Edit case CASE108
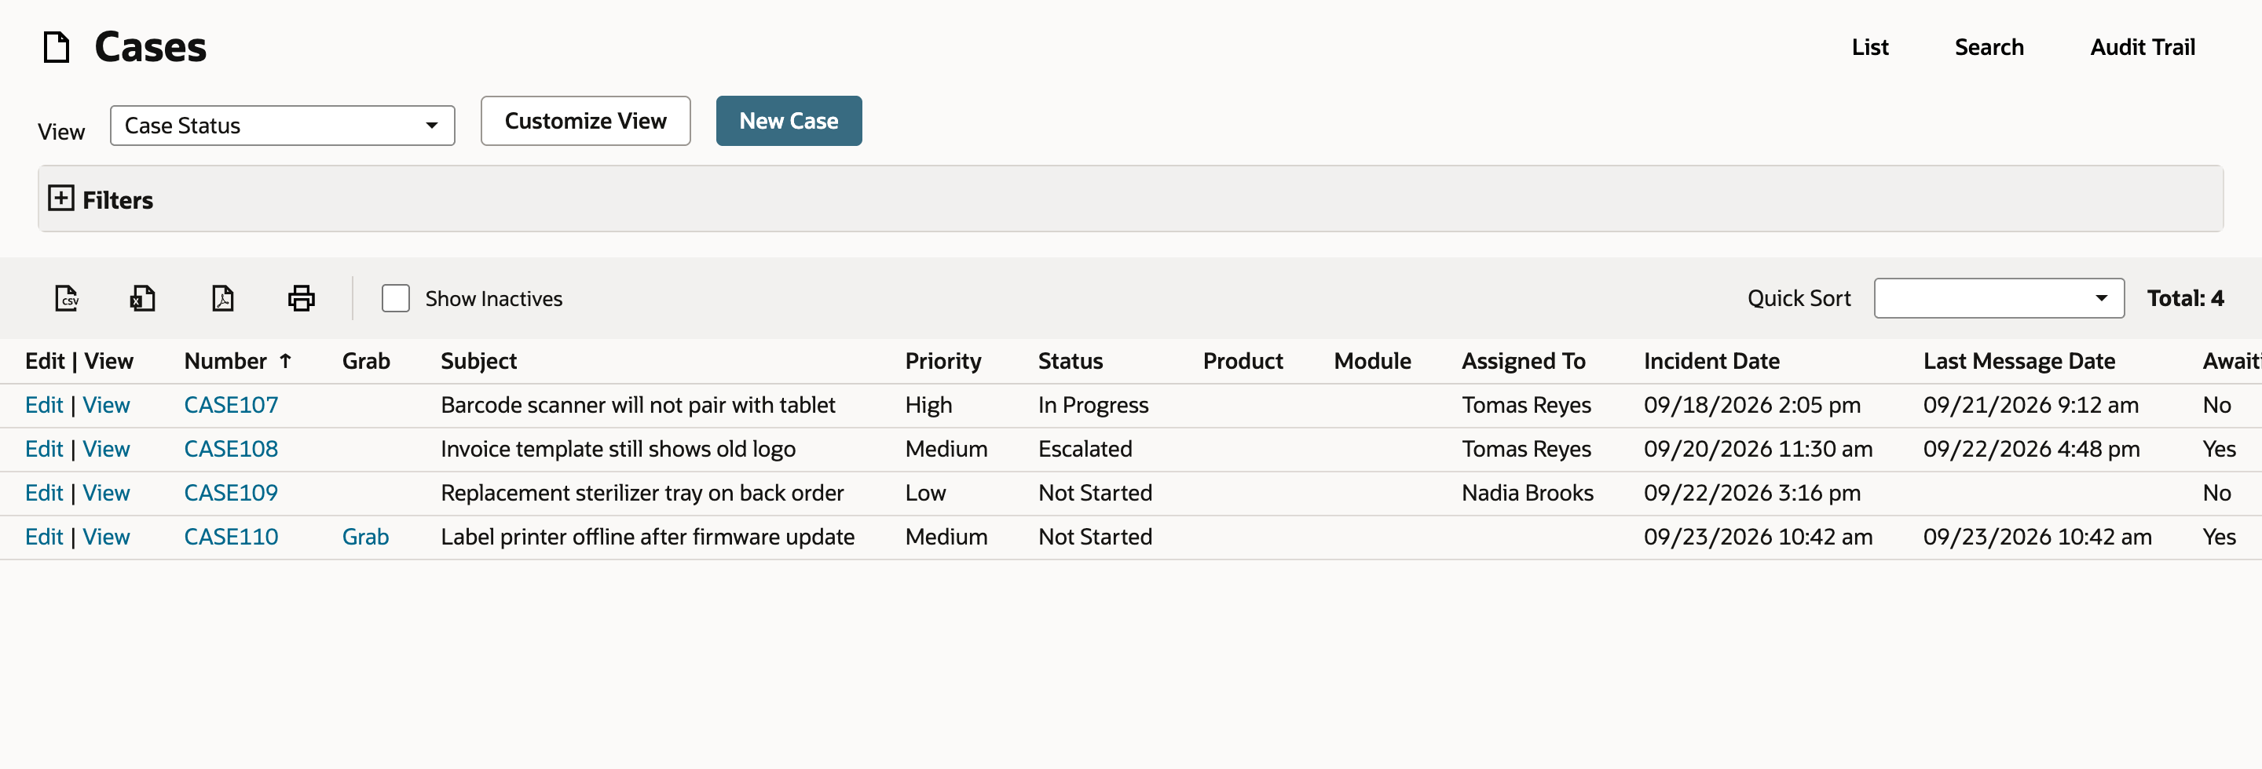 point(44,449)
